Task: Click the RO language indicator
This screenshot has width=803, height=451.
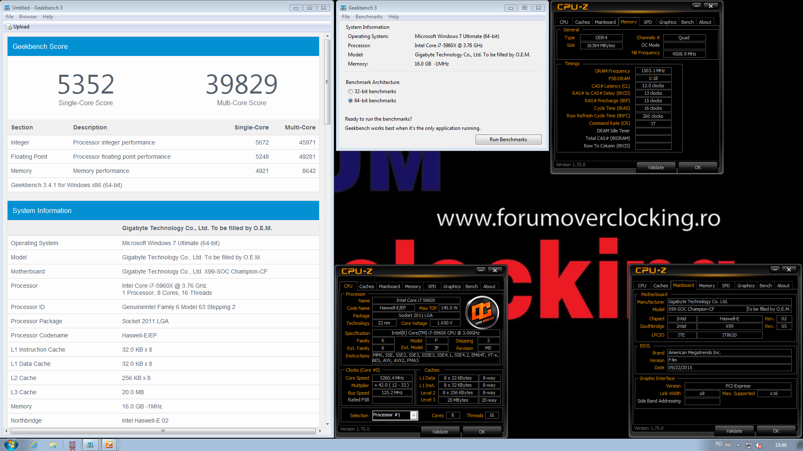Action: tap(719, 444)
